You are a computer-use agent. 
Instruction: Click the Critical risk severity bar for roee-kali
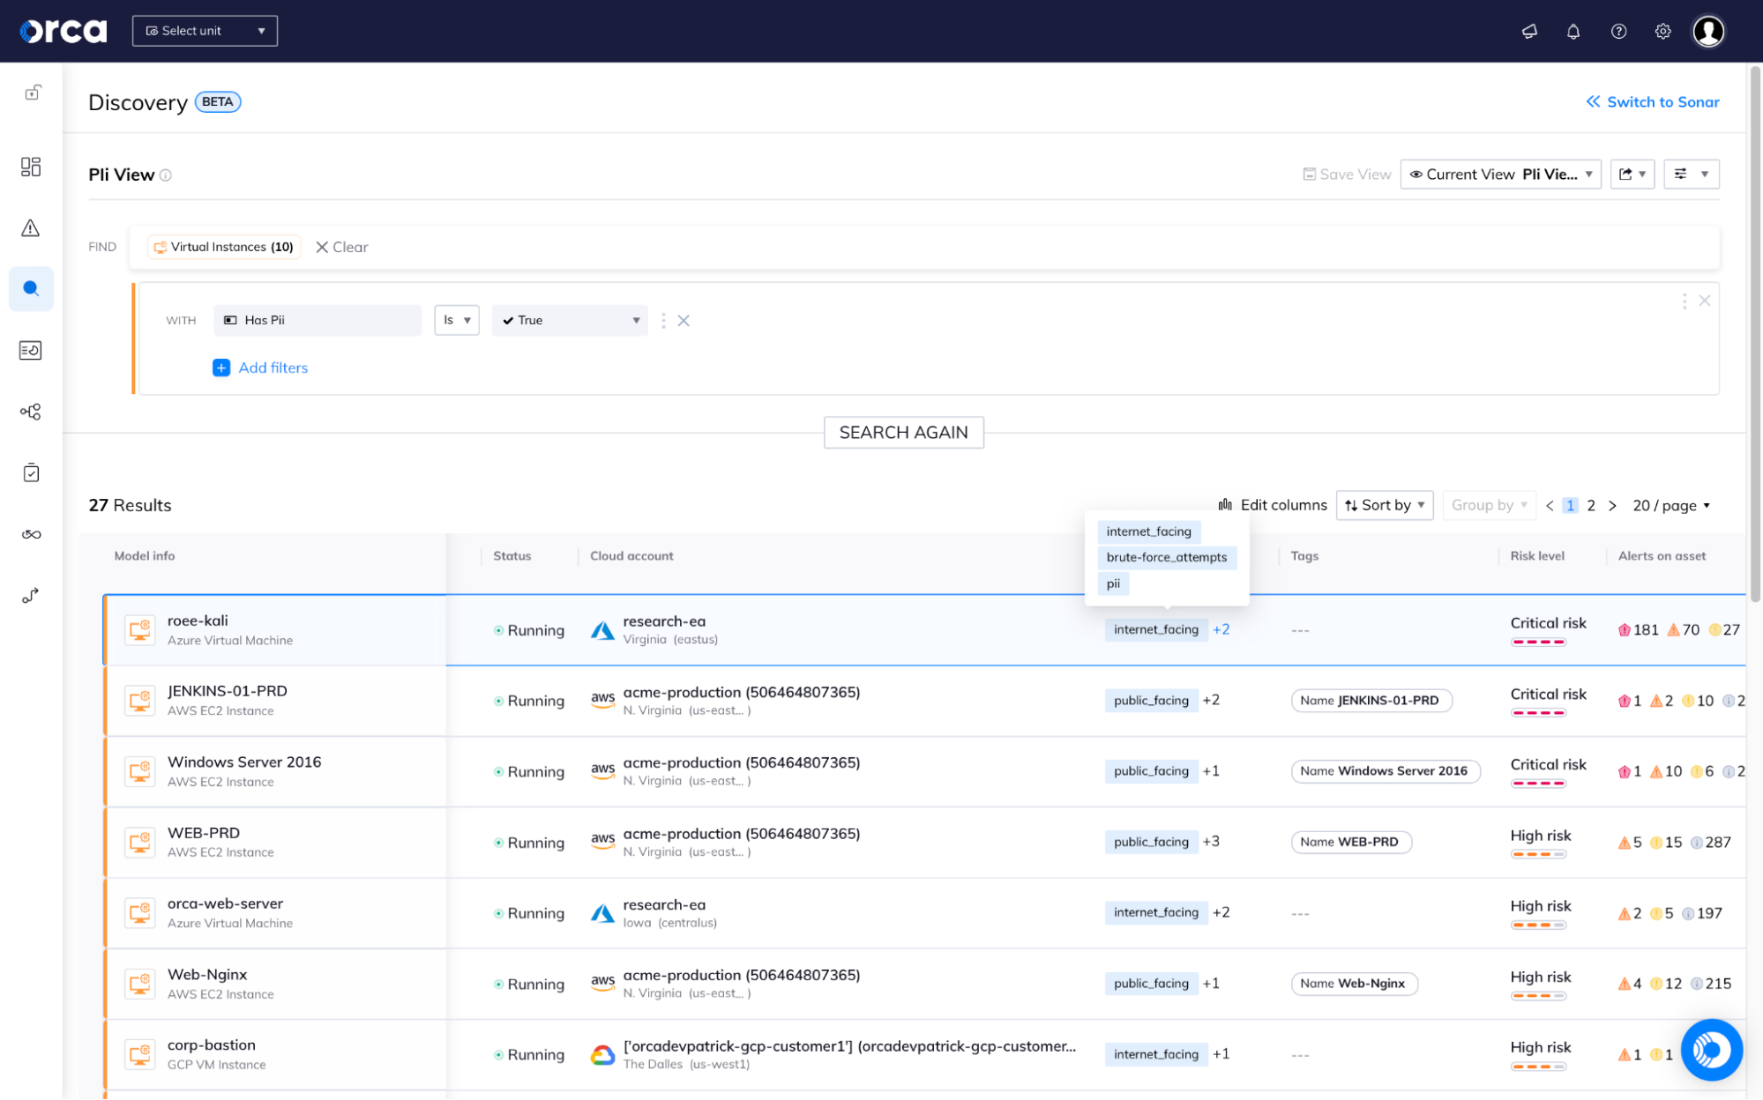1539,643
